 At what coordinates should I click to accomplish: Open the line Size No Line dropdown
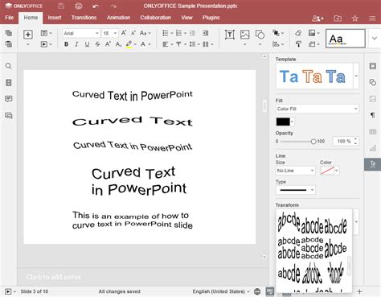(x=295, y=171)
